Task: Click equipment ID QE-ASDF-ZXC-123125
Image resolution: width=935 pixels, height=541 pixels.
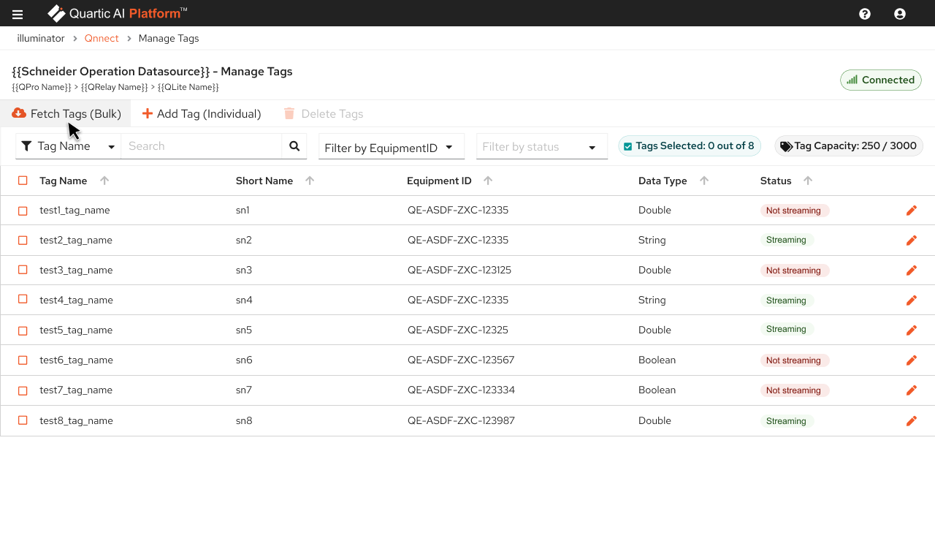Action: pyautogui.click(x=459, y=270)
